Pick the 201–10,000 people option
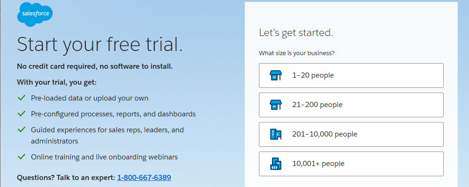The width and height of the screenshot is (469, 187). pos(351,134)
